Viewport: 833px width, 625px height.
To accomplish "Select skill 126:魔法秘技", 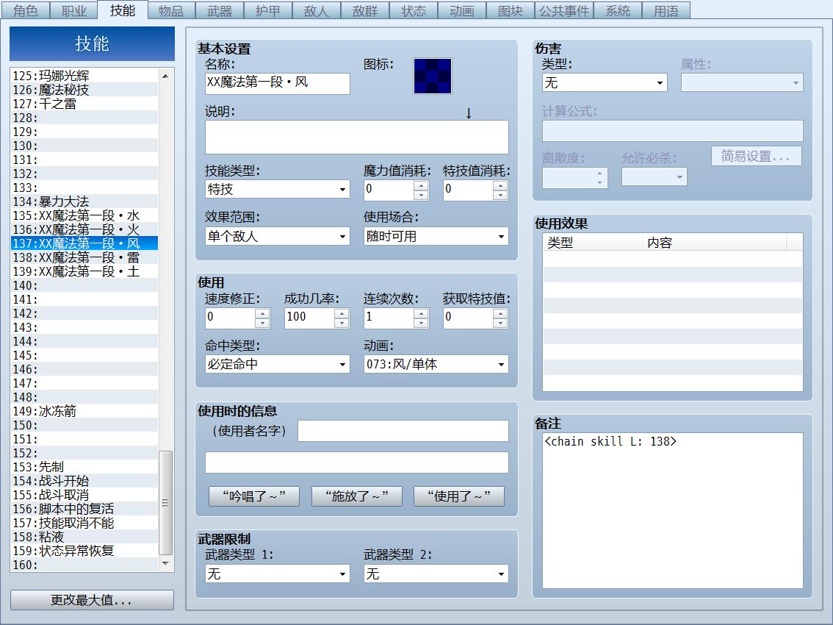I will (x=84, y=90).
